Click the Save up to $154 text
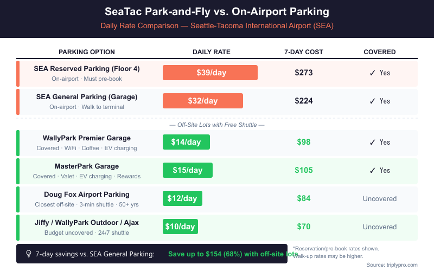 (233, 254)
